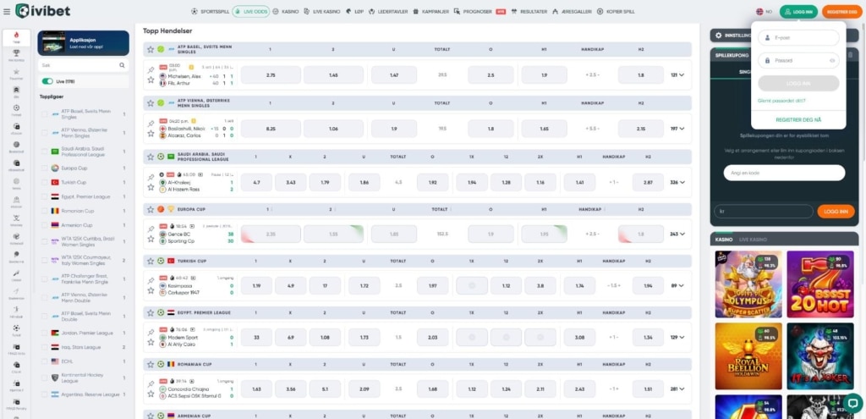The height and width of the screenshot is (419, 866).
Task: Open Live Odds in top navigation
Action: click(x=250, y=11)
